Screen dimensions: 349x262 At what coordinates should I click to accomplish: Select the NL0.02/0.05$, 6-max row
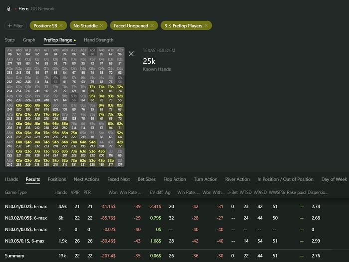(x=174, y=218)
